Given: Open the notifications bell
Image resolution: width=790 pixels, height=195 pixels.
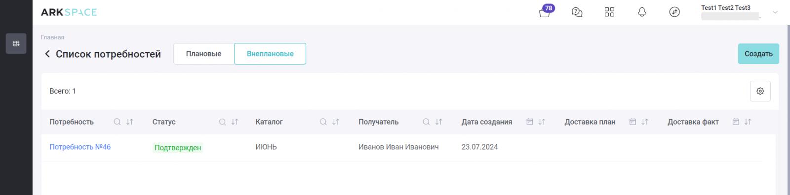Looking at the screenshot, I should [642, 12].
